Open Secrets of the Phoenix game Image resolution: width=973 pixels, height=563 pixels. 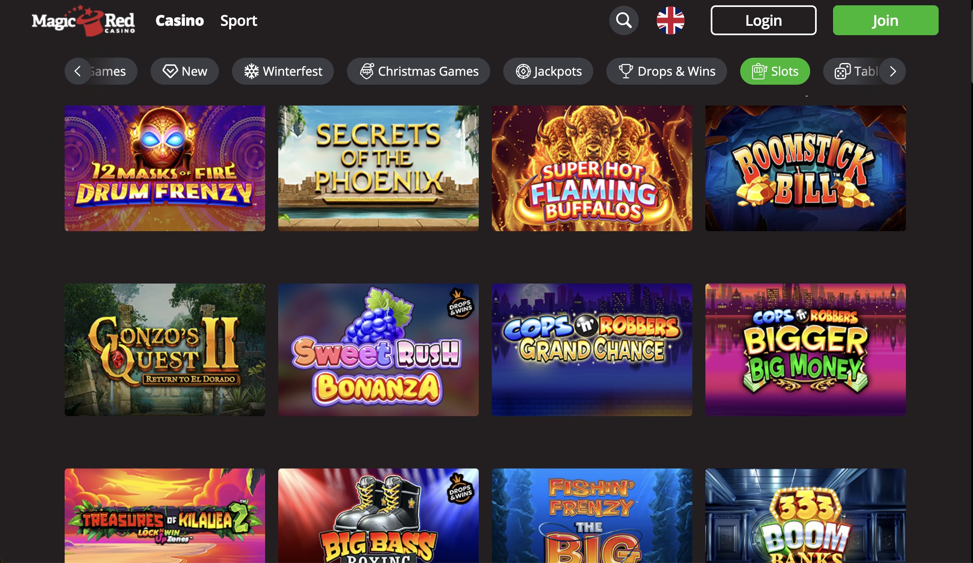click(x=378, y=168)
